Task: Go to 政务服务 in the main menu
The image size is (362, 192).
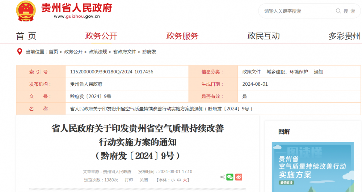Action: [x=182, y=36]
